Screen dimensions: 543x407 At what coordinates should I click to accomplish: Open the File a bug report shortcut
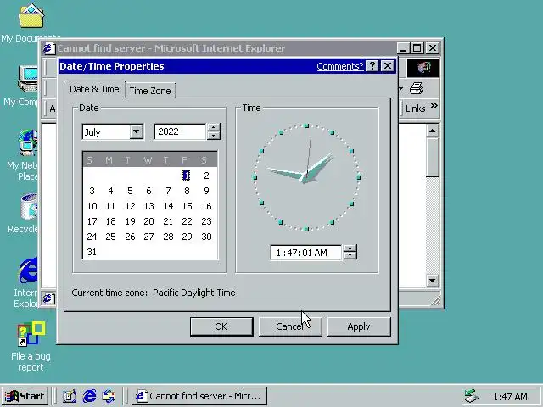(x=31, y=334)
